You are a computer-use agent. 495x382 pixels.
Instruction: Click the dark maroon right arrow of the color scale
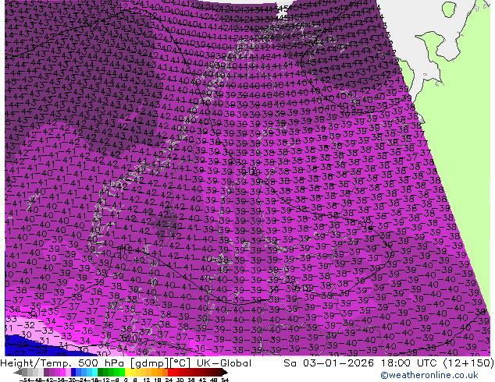225,372
